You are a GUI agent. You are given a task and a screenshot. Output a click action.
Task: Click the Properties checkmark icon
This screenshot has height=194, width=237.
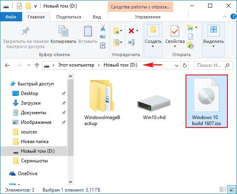[x=175, y=31]
